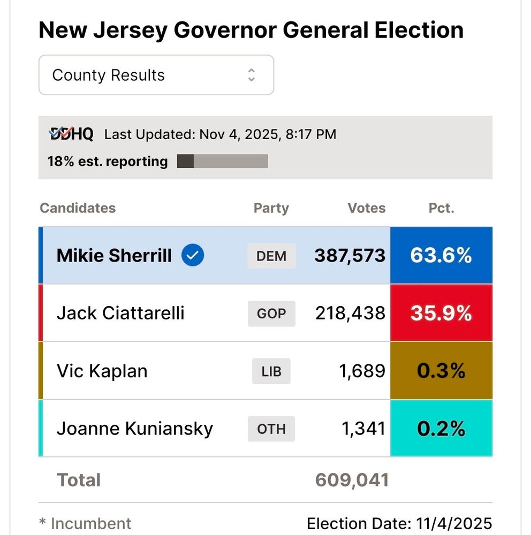
Task: Click the DEM party badge
Action: coord(271,256)
